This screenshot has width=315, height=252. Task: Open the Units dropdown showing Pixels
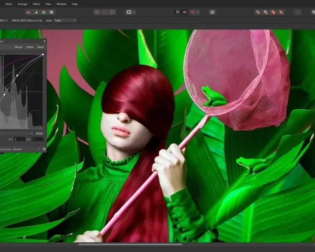click(65, 20)
